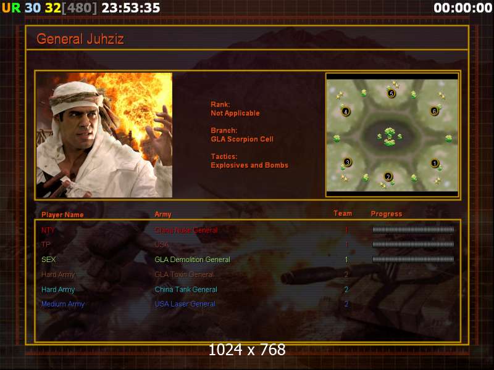
Task: Click the 23:53:35 clock readout
Action: 131,8
